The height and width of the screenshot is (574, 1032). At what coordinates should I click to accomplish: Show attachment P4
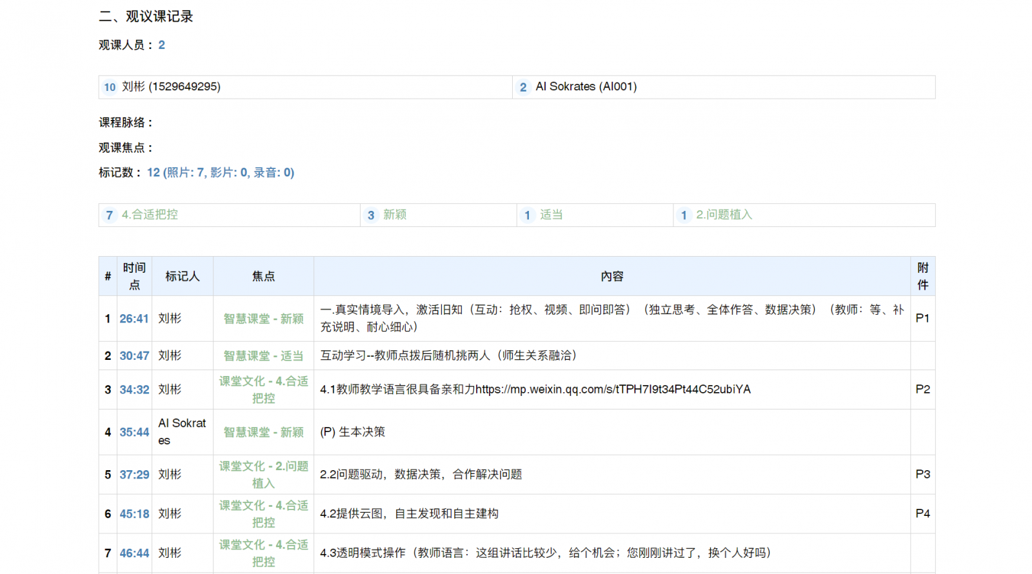(x=922, y=514)
